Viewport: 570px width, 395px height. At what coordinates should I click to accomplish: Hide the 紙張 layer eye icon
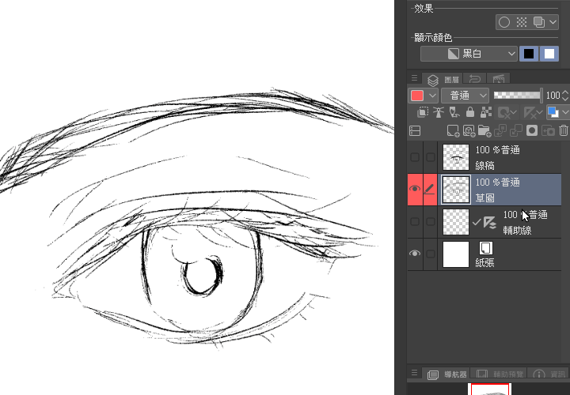415,253
